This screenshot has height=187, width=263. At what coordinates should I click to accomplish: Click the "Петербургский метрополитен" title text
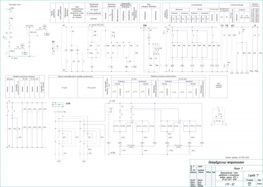[x=226, y=162]
